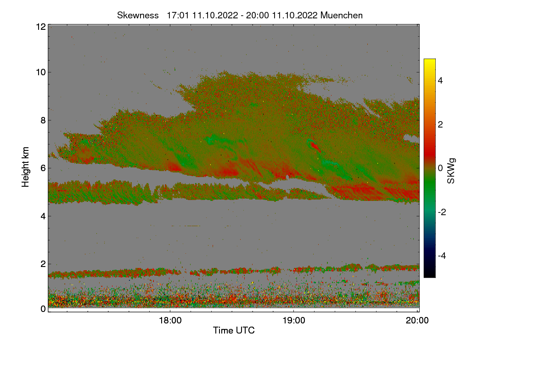Click the height tick label 0

point(43,309)
